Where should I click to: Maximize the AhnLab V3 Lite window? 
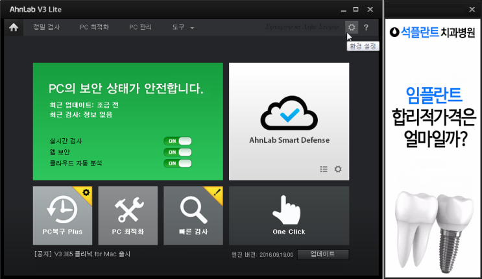click(355, 10)
